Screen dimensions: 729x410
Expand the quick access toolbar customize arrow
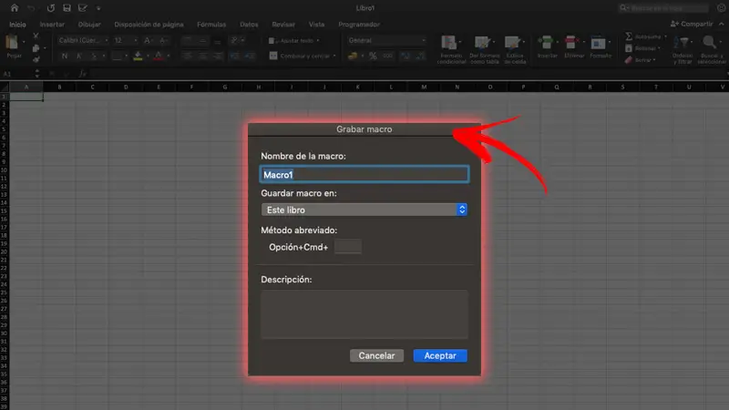pyautogui.click(x=98, y=8)
